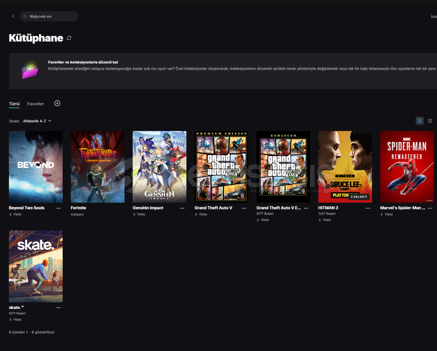437x351 pixels.
Task: Open more options for Genshin Impact
Action: (182, 208)
